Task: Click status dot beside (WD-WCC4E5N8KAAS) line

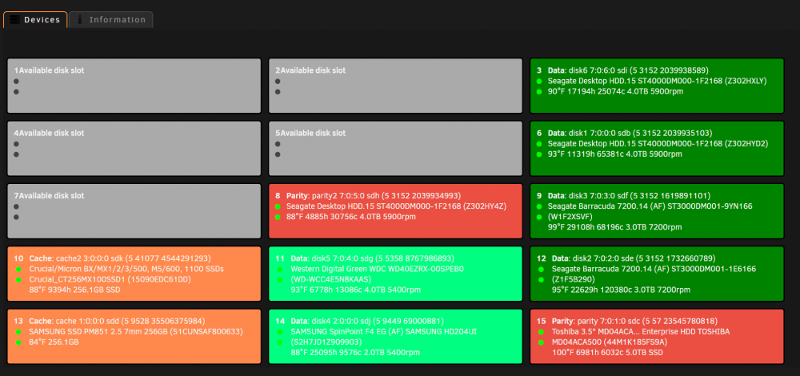Action: pos(279,279)
